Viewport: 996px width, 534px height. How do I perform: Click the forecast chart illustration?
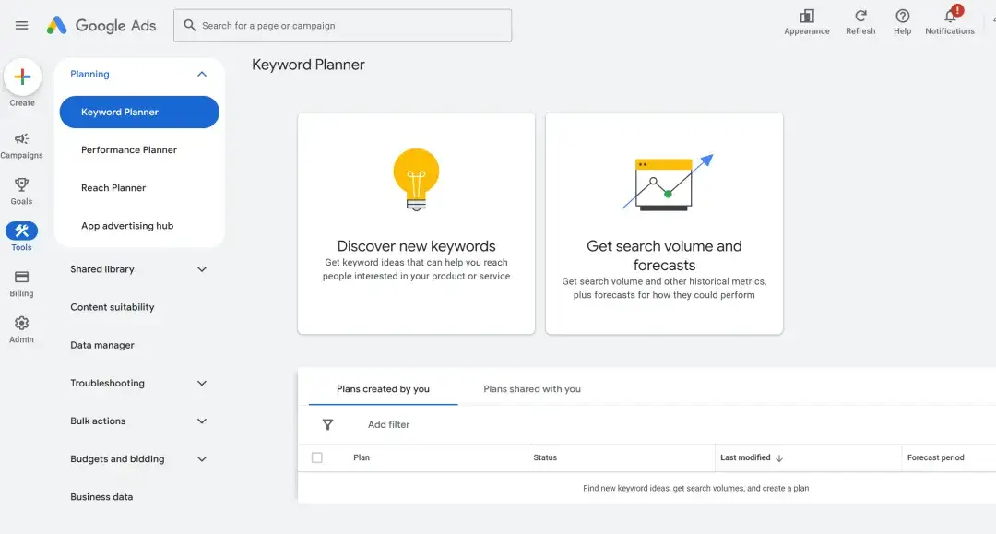(x=668, y=183)
